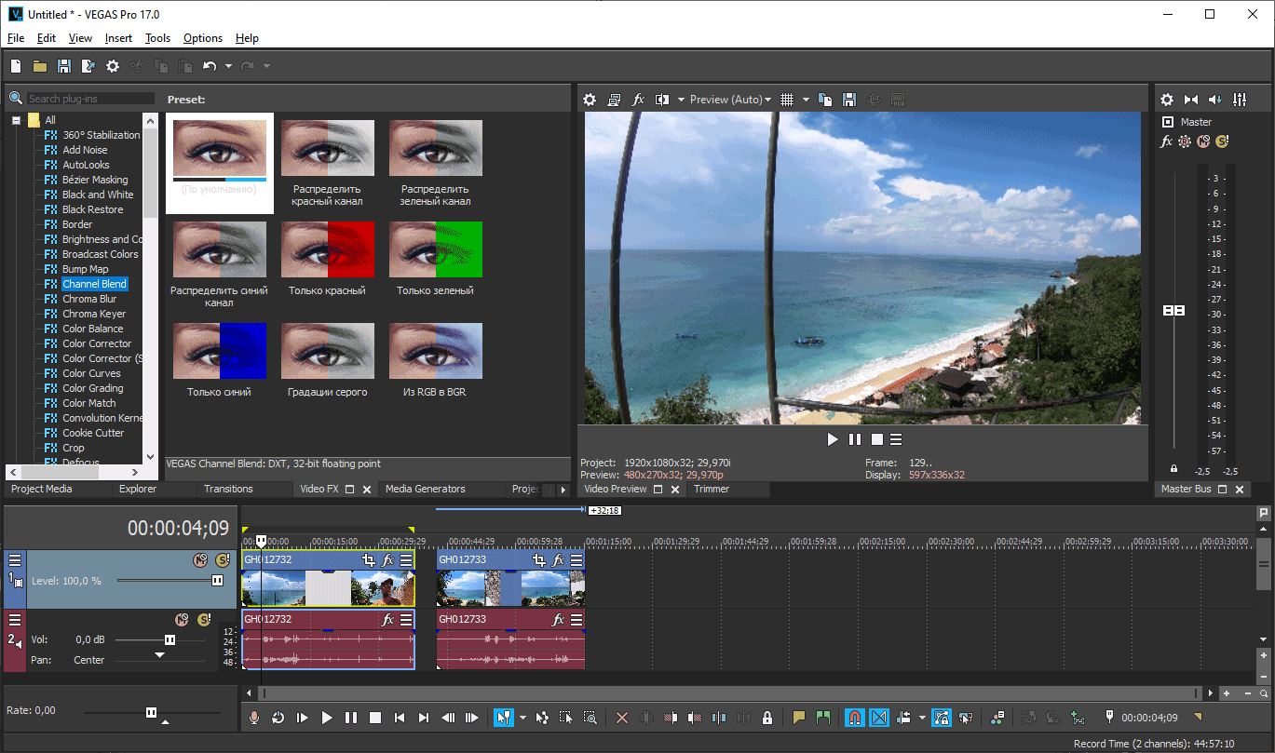
Task: Play the video in the preview window
Action: tap(833, 439)
